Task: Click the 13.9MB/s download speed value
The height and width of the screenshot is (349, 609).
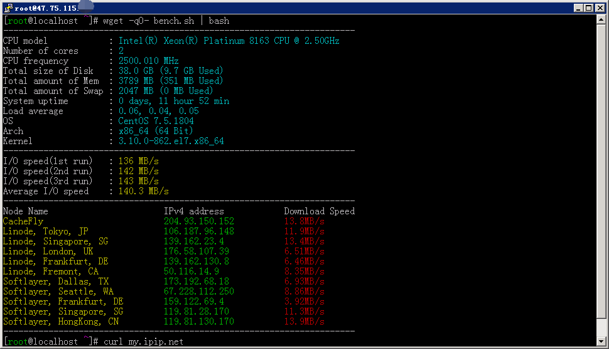Action: point(304,321)
